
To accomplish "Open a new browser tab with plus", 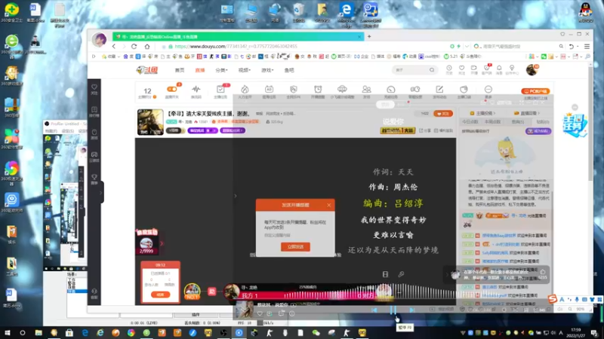I will tap(369, 36).
